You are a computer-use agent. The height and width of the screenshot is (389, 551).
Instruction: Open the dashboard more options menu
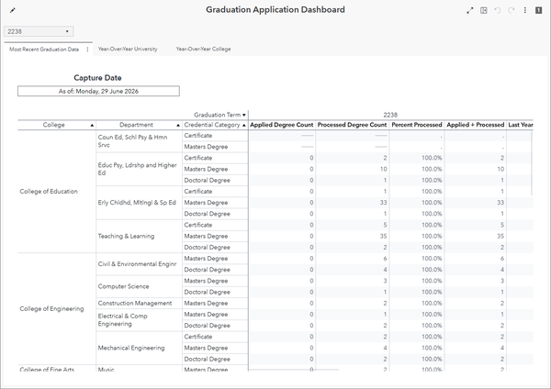(525, 10)
